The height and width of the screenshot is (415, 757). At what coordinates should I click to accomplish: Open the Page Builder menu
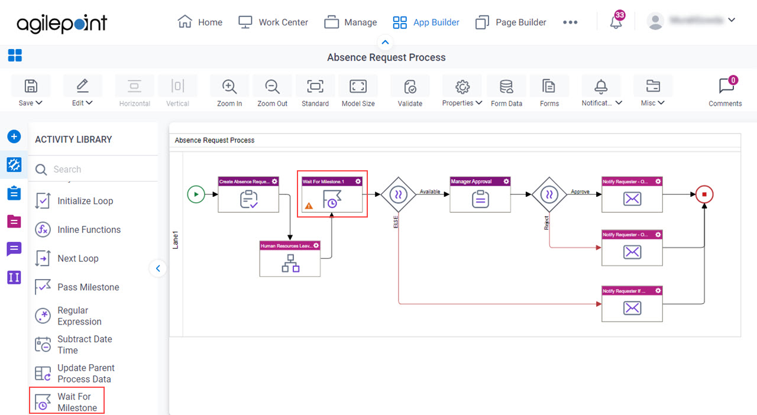pyautogui.click(x=511, y=22)
